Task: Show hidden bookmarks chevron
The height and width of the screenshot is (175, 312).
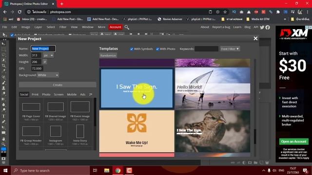Action: (x=285, y=19)
